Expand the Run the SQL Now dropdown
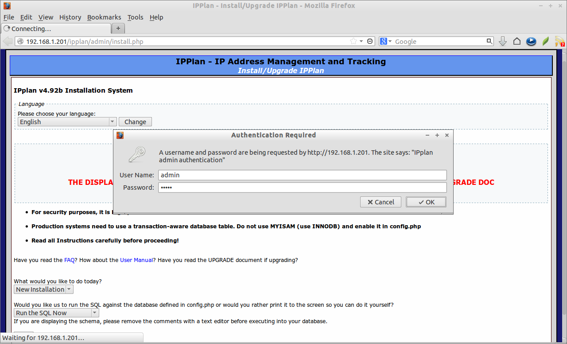Screen dimensions: 567x344 pos(56,313)
